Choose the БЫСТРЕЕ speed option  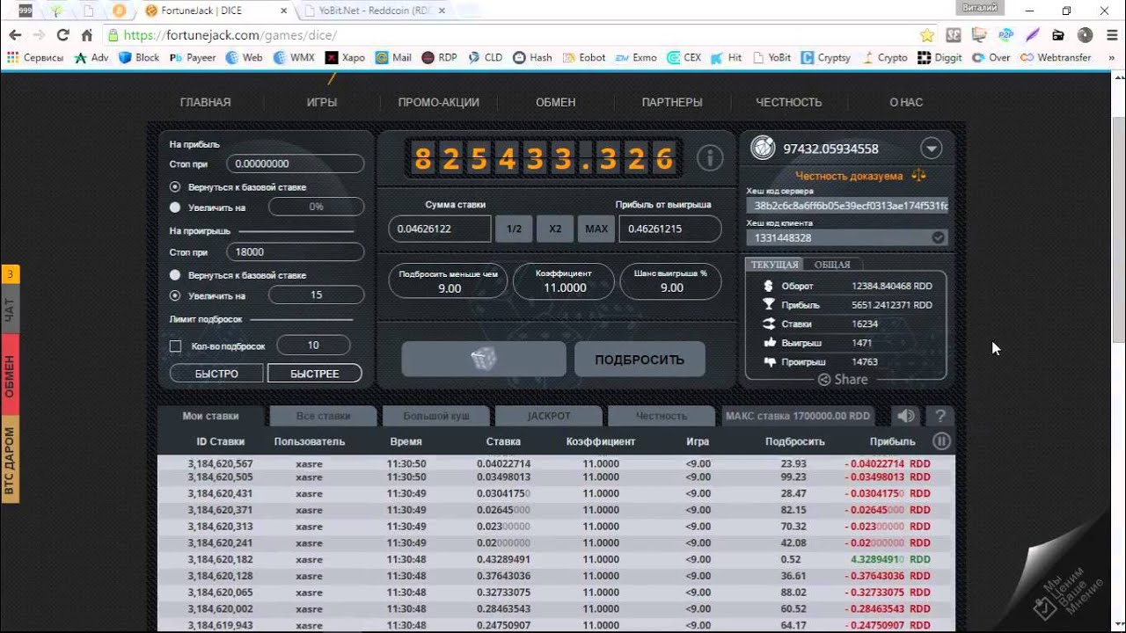[315, 374]
